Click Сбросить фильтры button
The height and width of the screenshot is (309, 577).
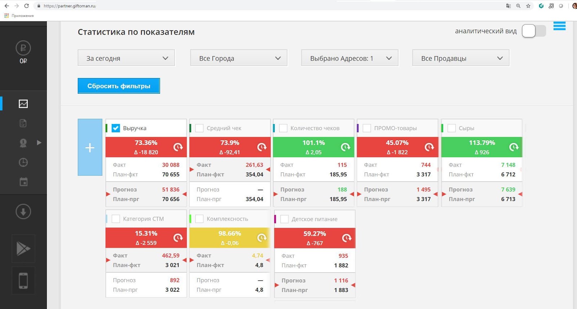(119, 86)
